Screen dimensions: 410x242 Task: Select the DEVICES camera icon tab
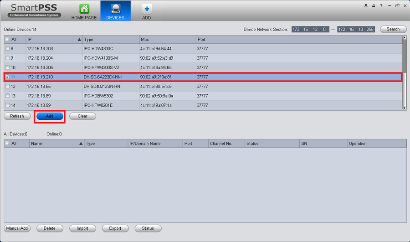tap(115, 9)
